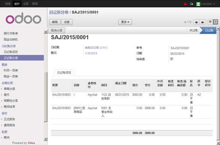Image resolution: width=220 pixels, height=145 pixels.
Task: Open 银行对账单 in sidebar
Action: click(11, 33)
